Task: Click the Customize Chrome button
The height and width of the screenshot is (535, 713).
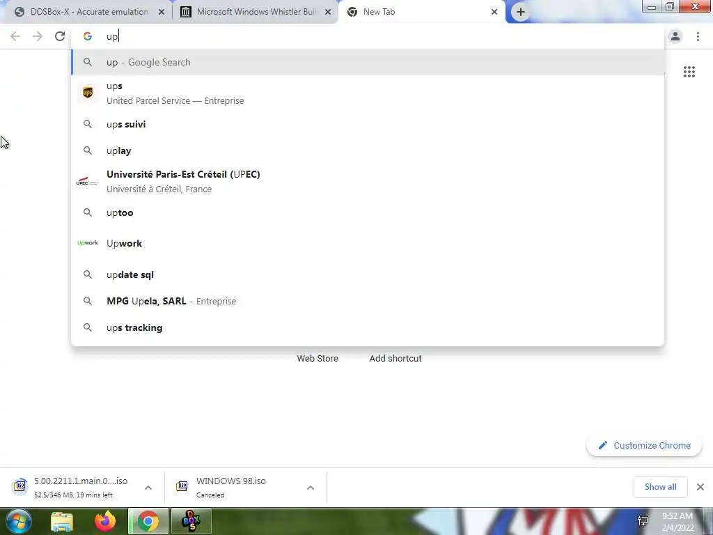Action: tap(644, 445)
